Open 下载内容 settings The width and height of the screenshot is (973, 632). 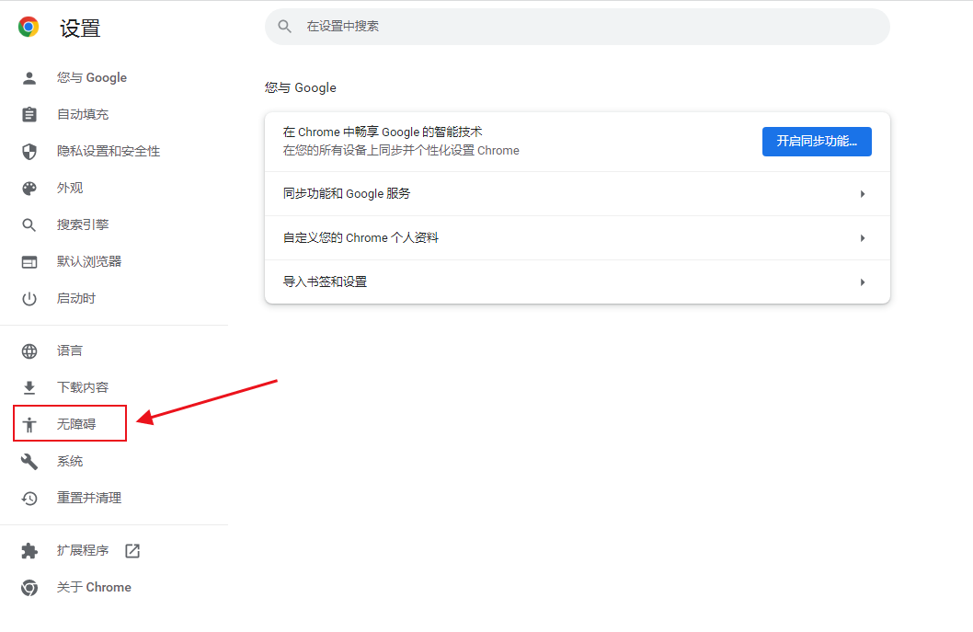coord(83,387)
